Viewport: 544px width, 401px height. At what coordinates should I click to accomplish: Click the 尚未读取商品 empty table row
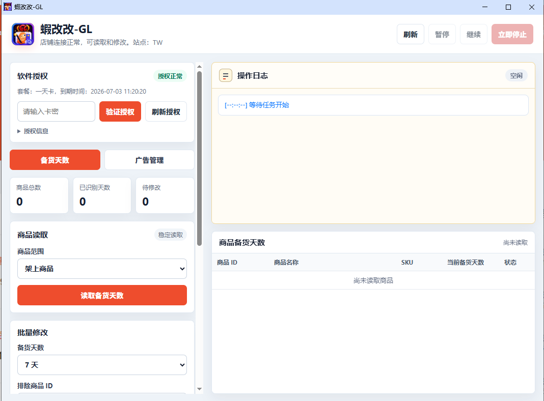coord(373,280)
